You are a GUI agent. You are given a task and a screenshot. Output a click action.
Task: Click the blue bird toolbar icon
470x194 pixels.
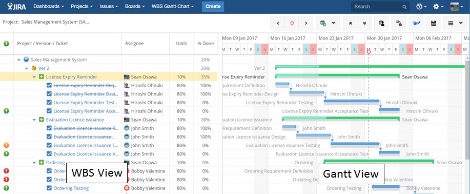[416, 23]
